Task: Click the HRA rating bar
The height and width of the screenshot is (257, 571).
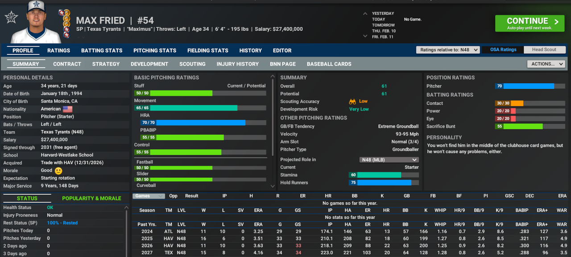Action: tap(203, 122)
